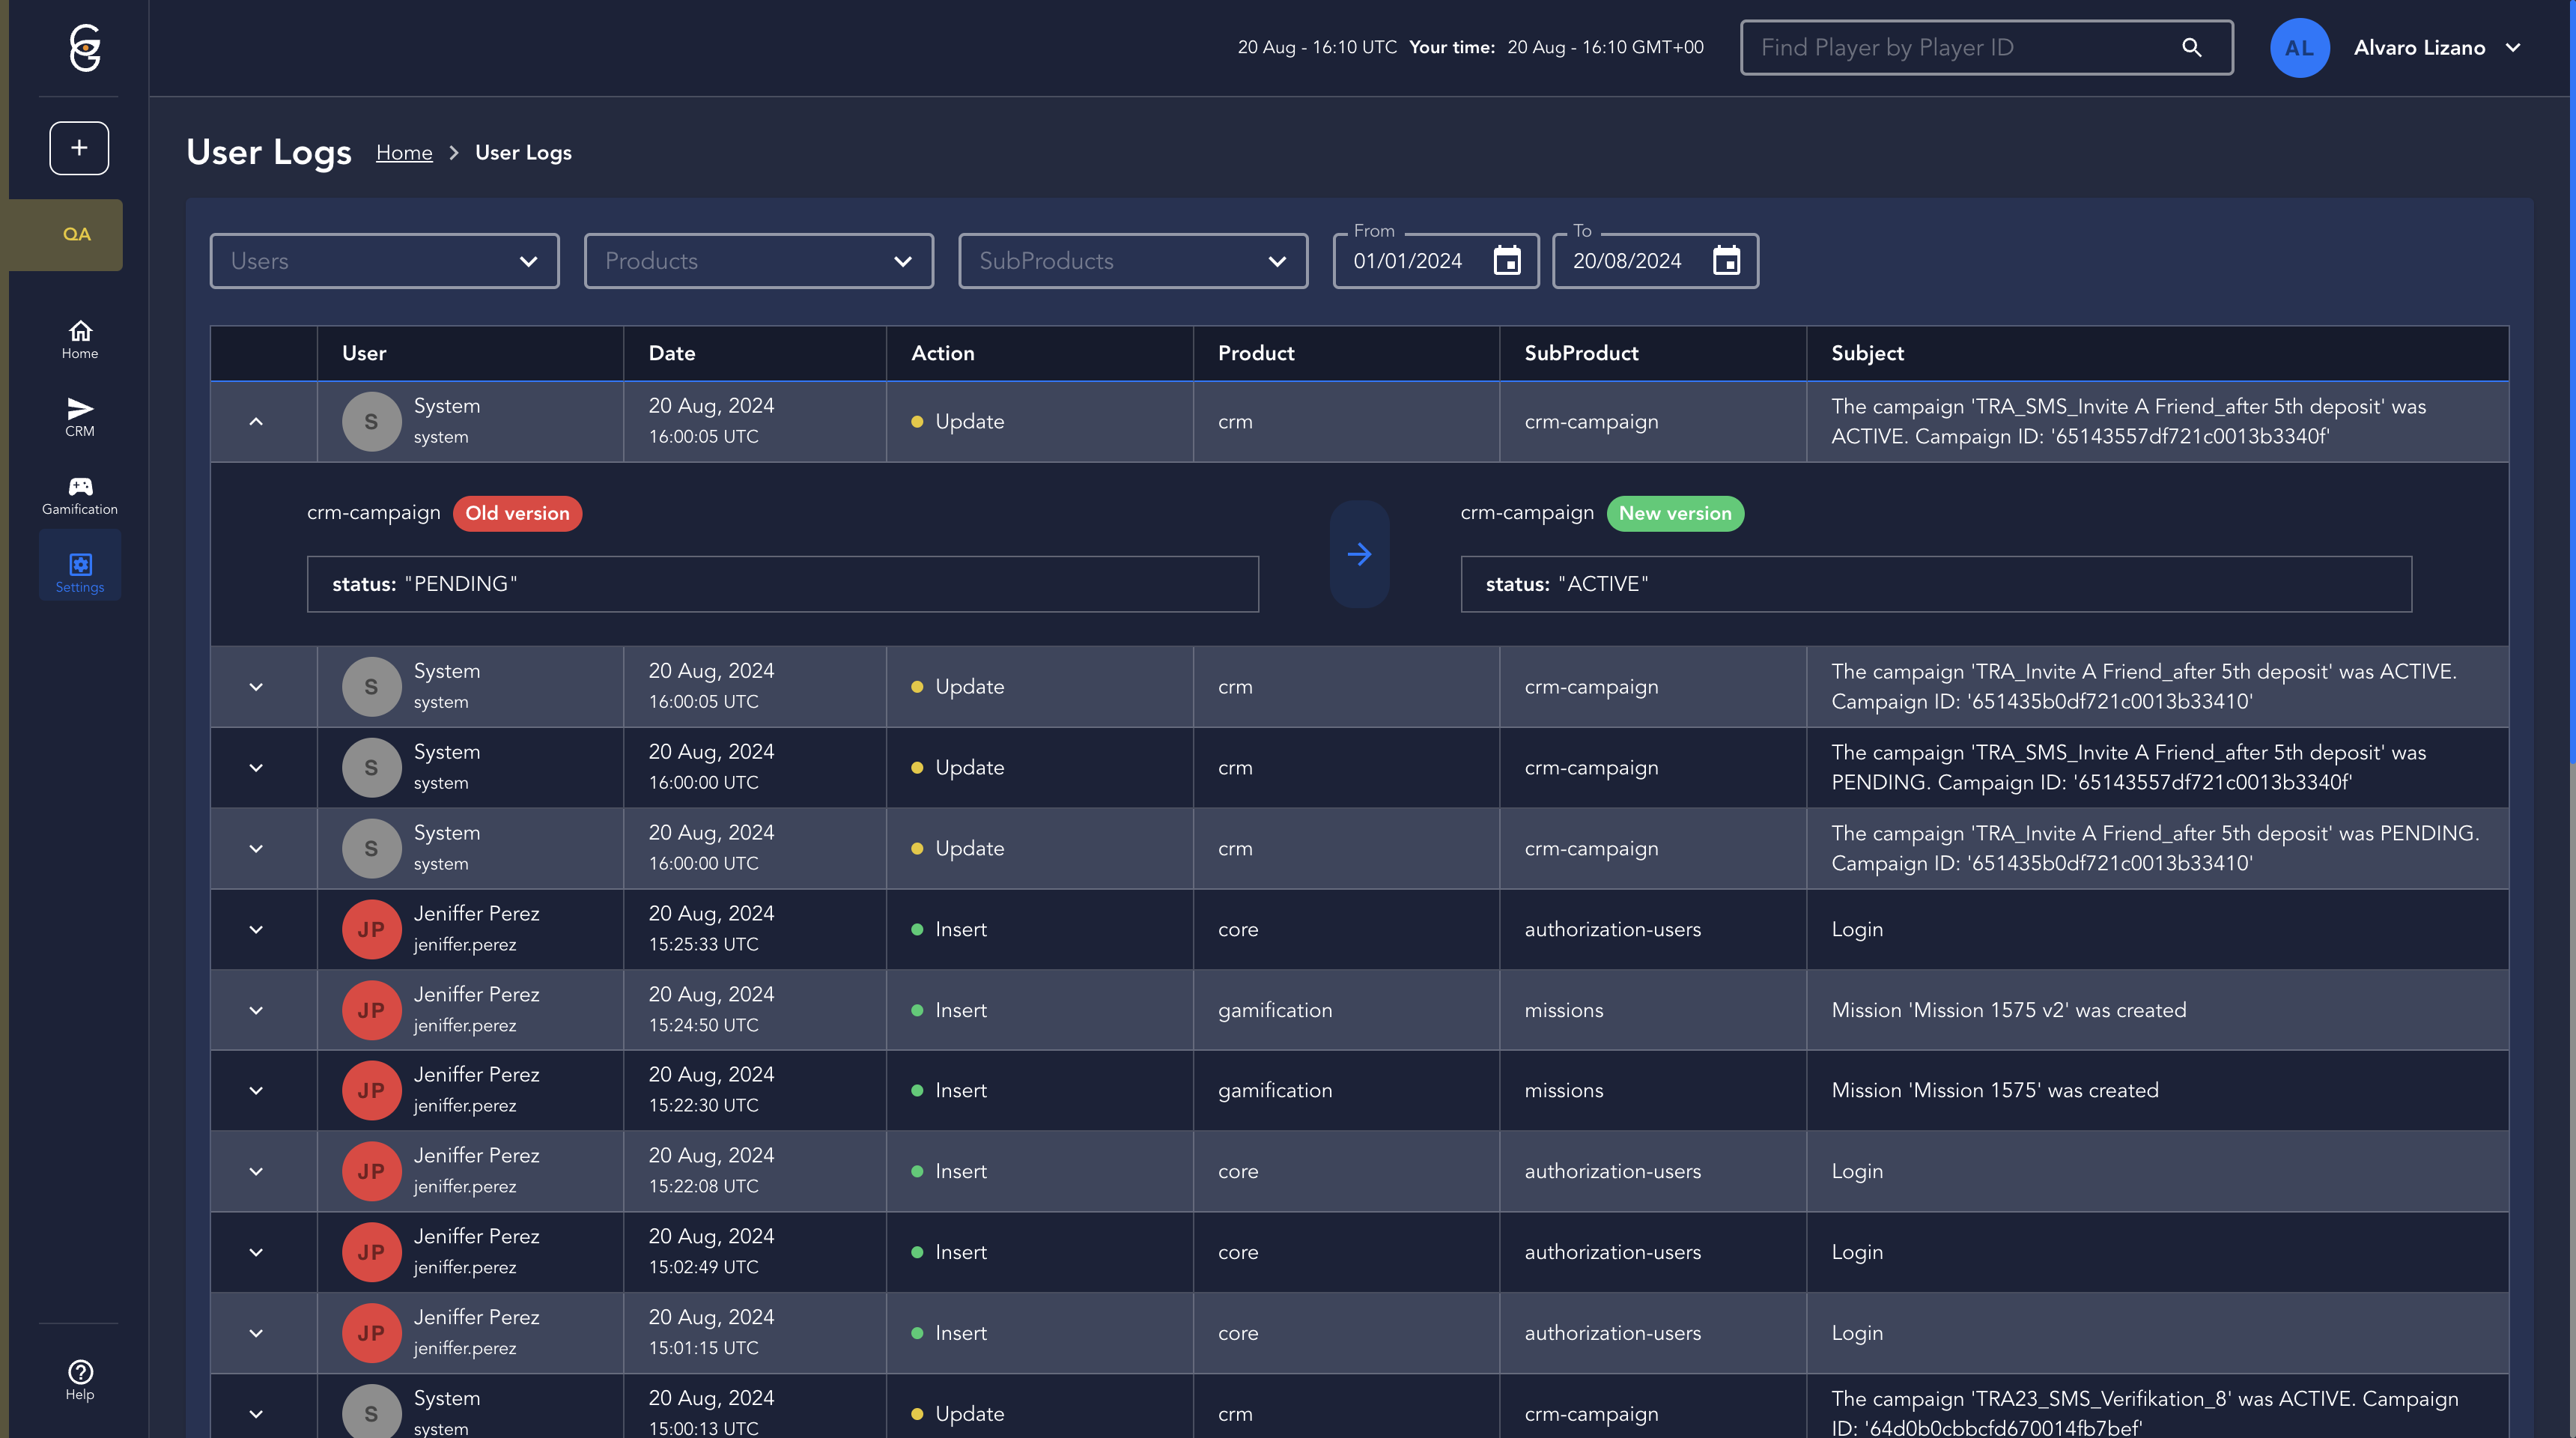Focus the Find Player by Player ID field

tap(1960, 47)
